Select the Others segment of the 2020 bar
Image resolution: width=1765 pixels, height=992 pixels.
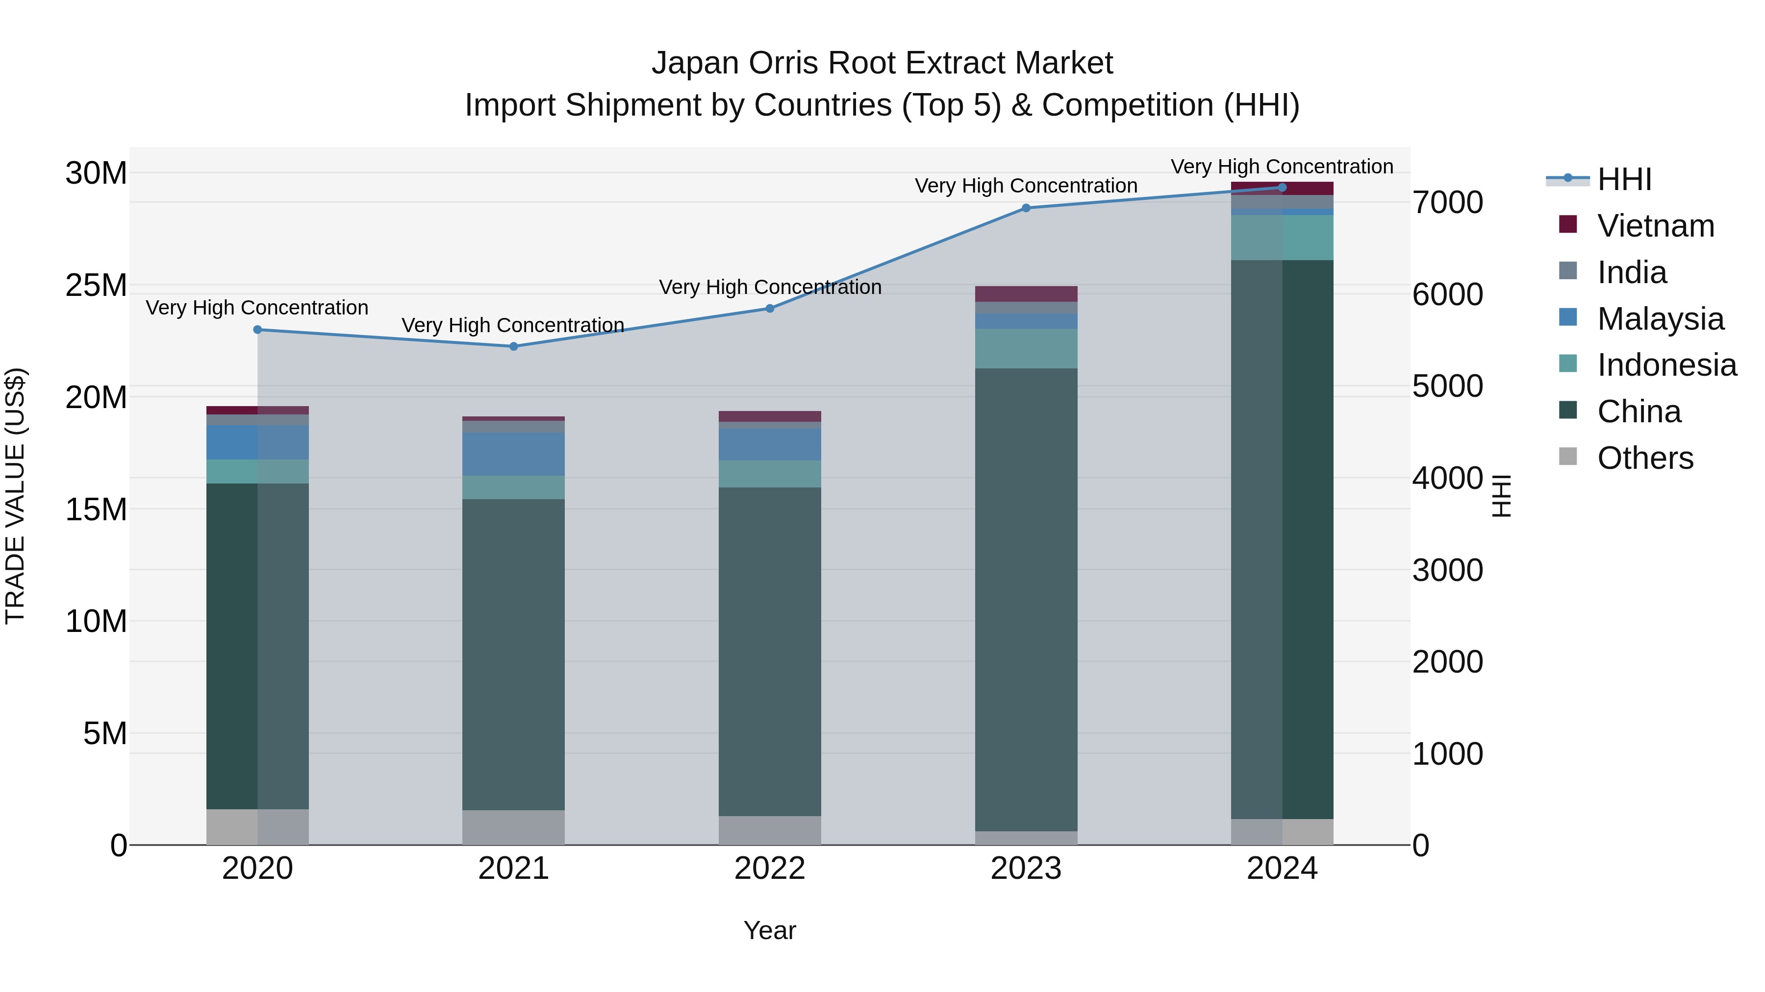[257, 827]
